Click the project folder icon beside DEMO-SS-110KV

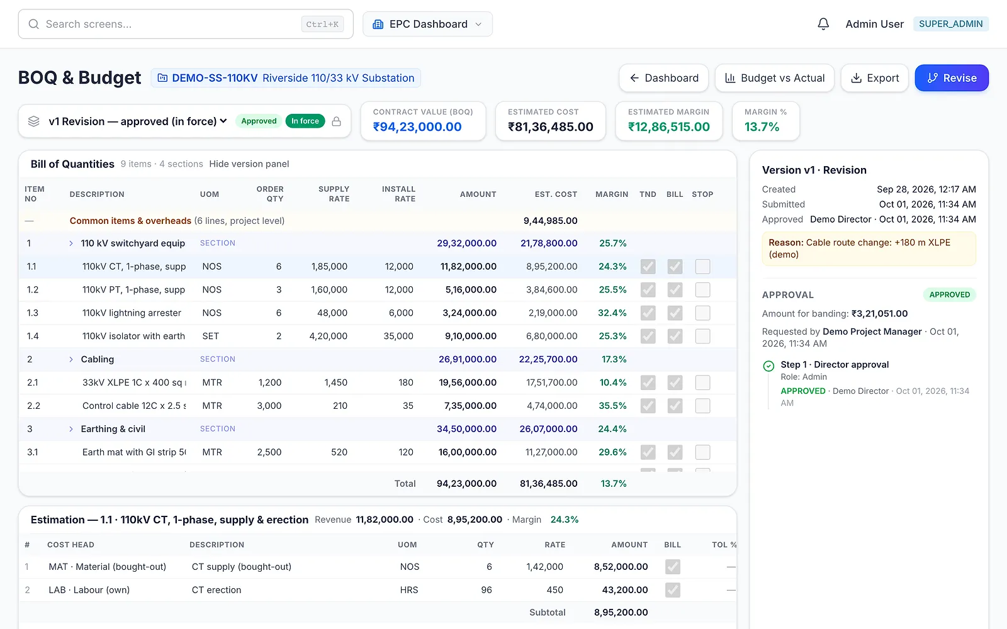click(x=162, y=78)
